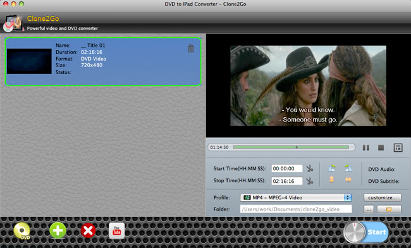This screenshot has height=248, width=411.
Task: Open the output folder icon button
Action: pos(389,209)
